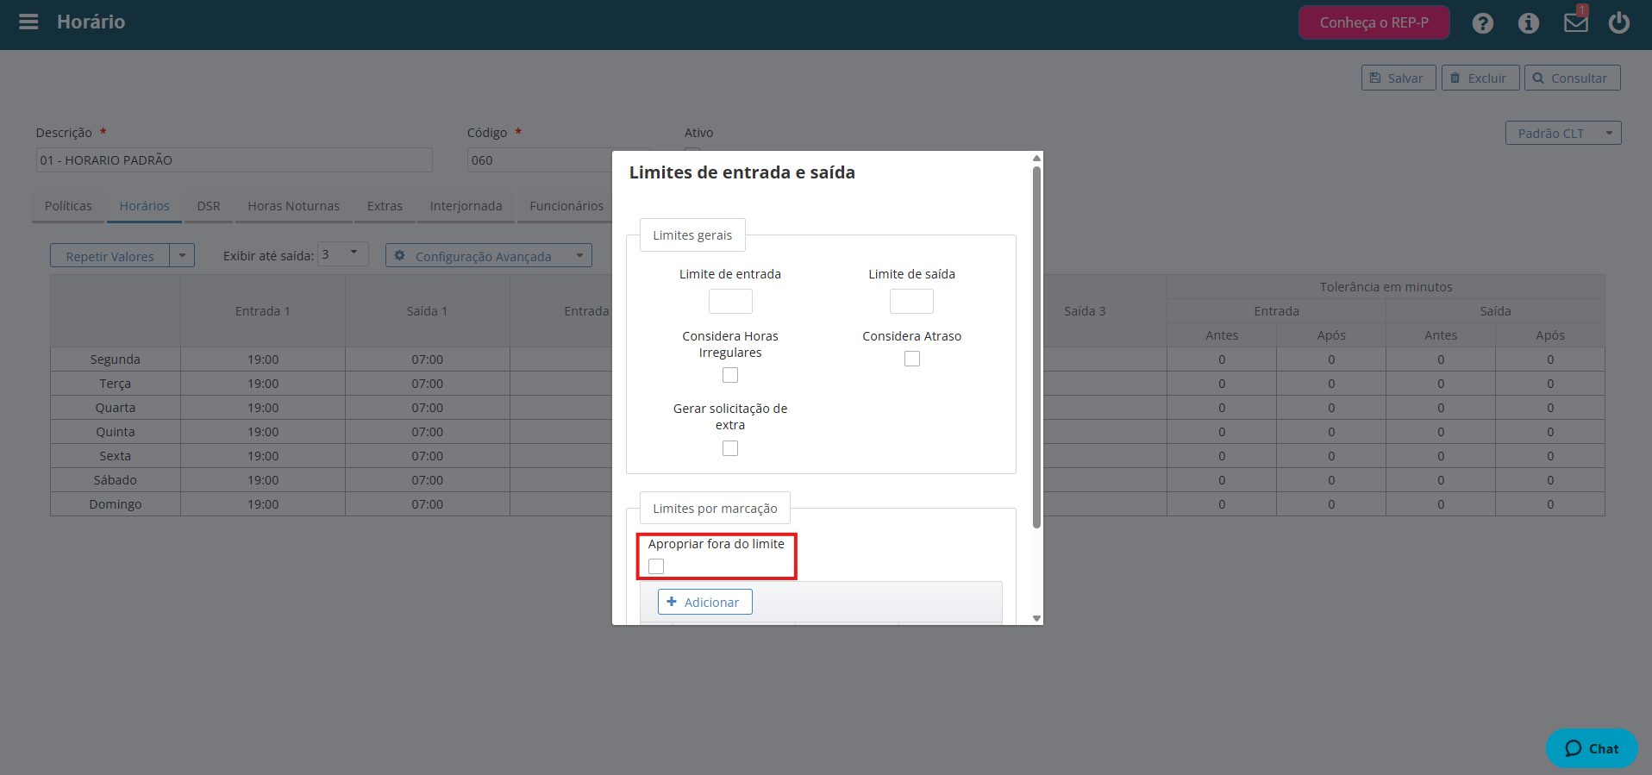Viewport: 1652px width, 775px height.
Task: Click the Sábado row label
Action: (x=116, y=480)
